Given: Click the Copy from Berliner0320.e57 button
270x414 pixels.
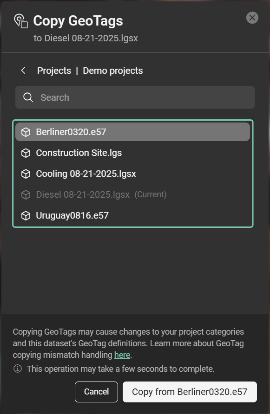Looking at the screenshot, I should [x=190, y=392].
